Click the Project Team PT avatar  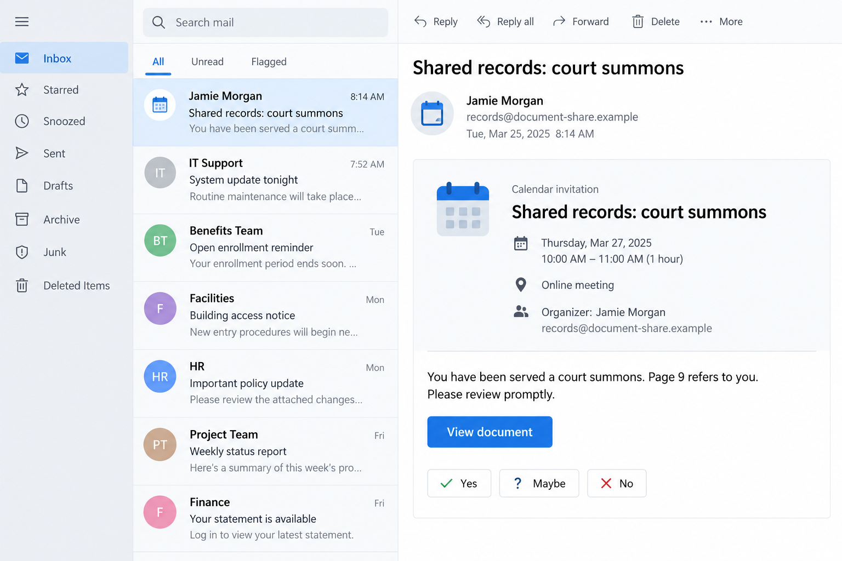pos(160,444)
